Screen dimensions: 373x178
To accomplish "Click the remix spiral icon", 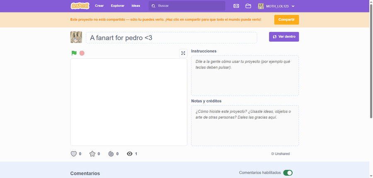I will click(x=111, y=154).
